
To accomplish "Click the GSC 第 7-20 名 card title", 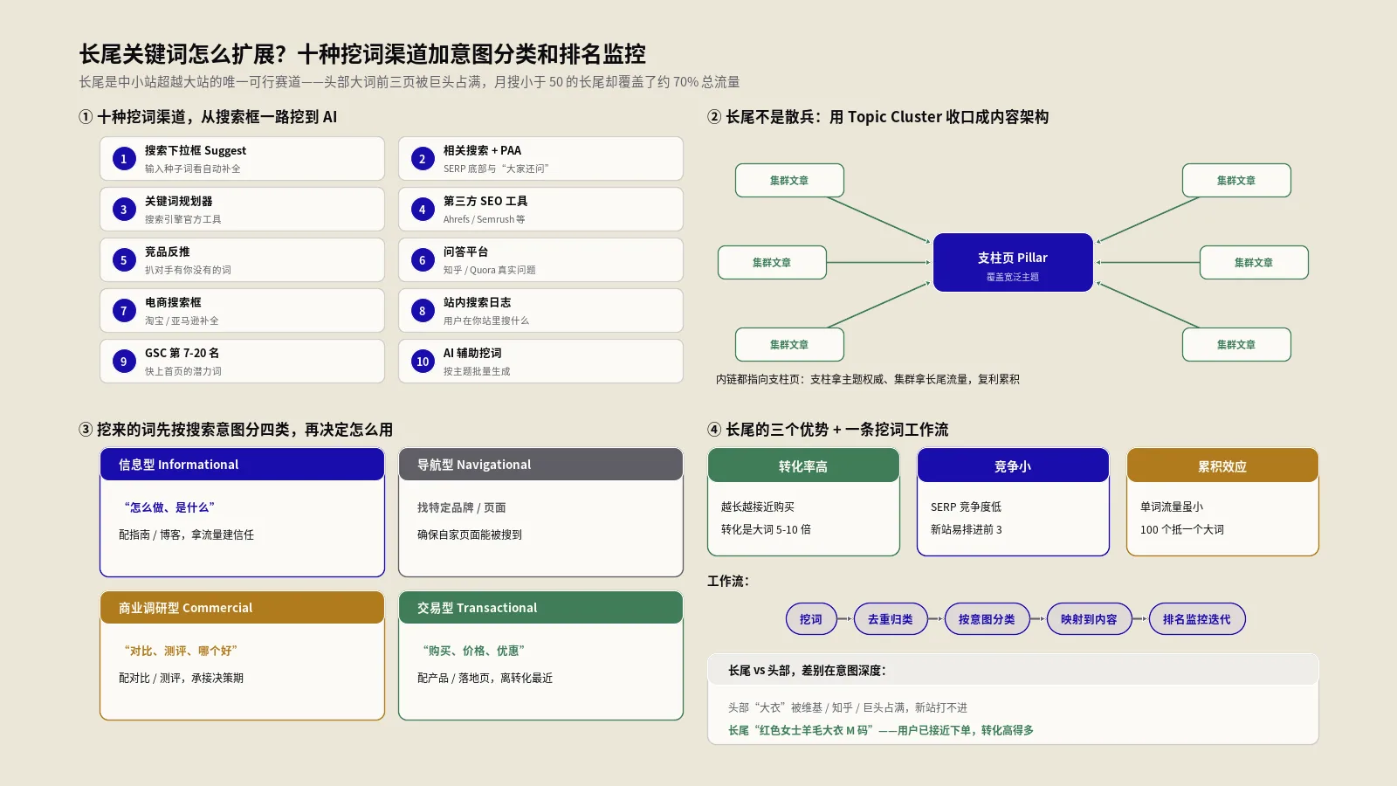I will click(182, 353).
